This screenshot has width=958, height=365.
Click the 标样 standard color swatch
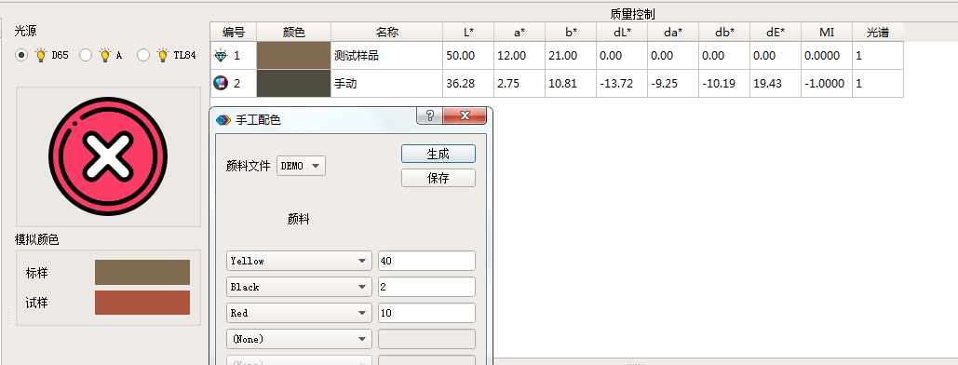[142, 272]
